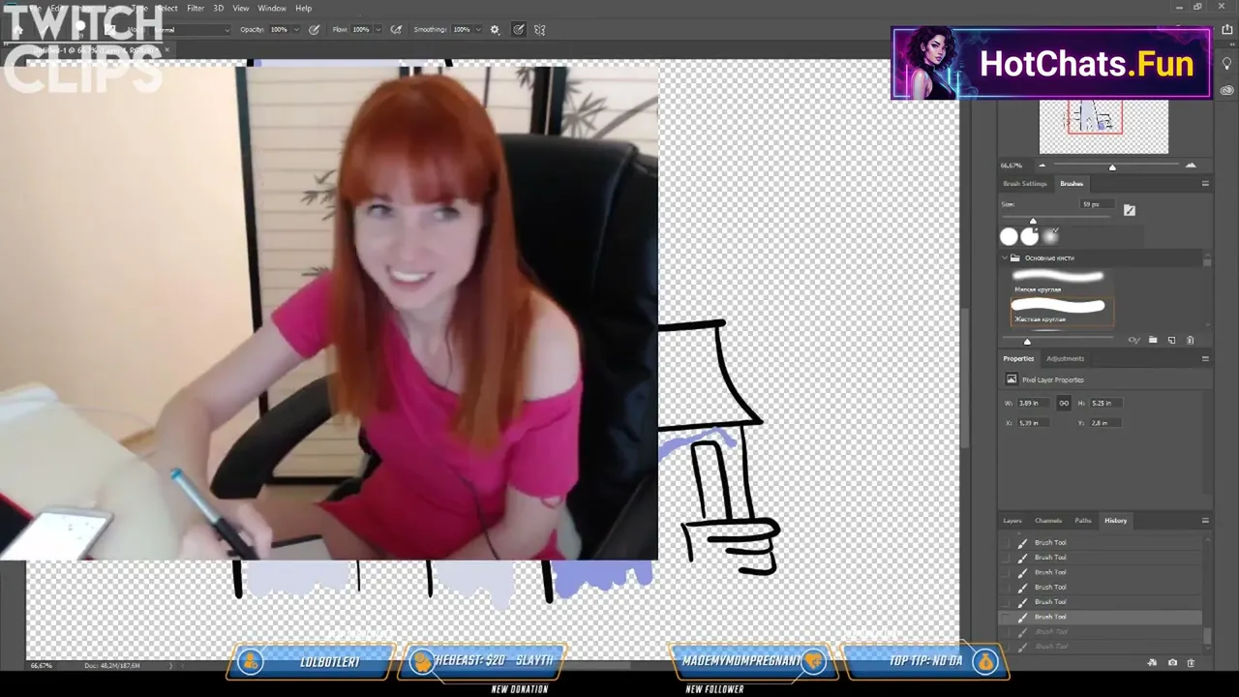Switch to the Channels tab

[1048, 521]
